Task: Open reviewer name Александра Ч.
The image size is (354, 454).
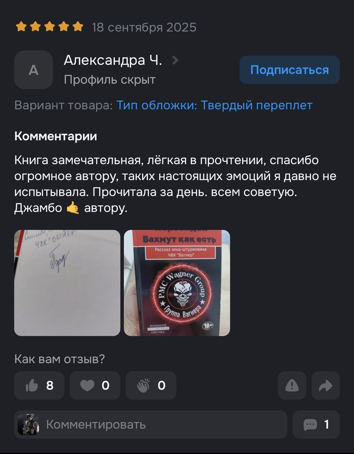Action: (113, 60)
